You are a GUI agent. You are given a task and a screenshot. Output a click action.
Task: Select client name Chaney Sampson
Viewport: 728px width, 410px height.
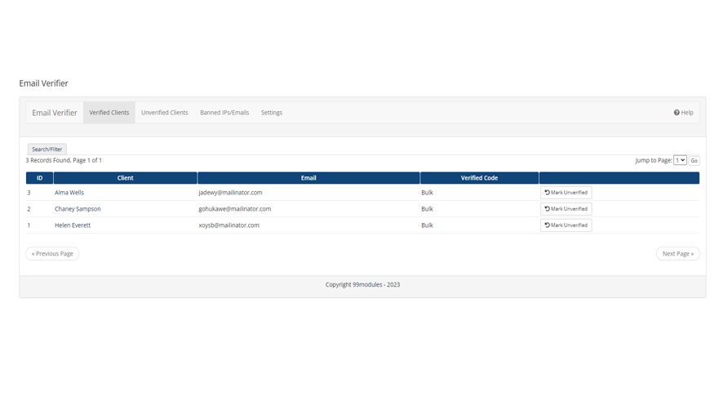pyautogui.click(x=78, y=209)
